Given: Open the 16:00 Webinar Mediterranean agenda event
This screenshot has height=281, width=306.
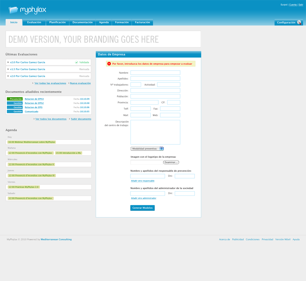Looking at the screenshot, I should pyautogui.click(x=32, y=142).
